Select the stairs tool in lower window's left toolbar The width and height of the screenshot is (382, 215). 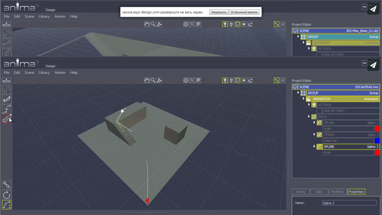click(x=7, y=99)
